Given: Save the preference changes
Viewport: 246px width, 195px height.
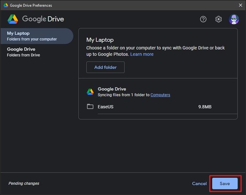Looking at the screenshot, I should (x=225, y=184).
